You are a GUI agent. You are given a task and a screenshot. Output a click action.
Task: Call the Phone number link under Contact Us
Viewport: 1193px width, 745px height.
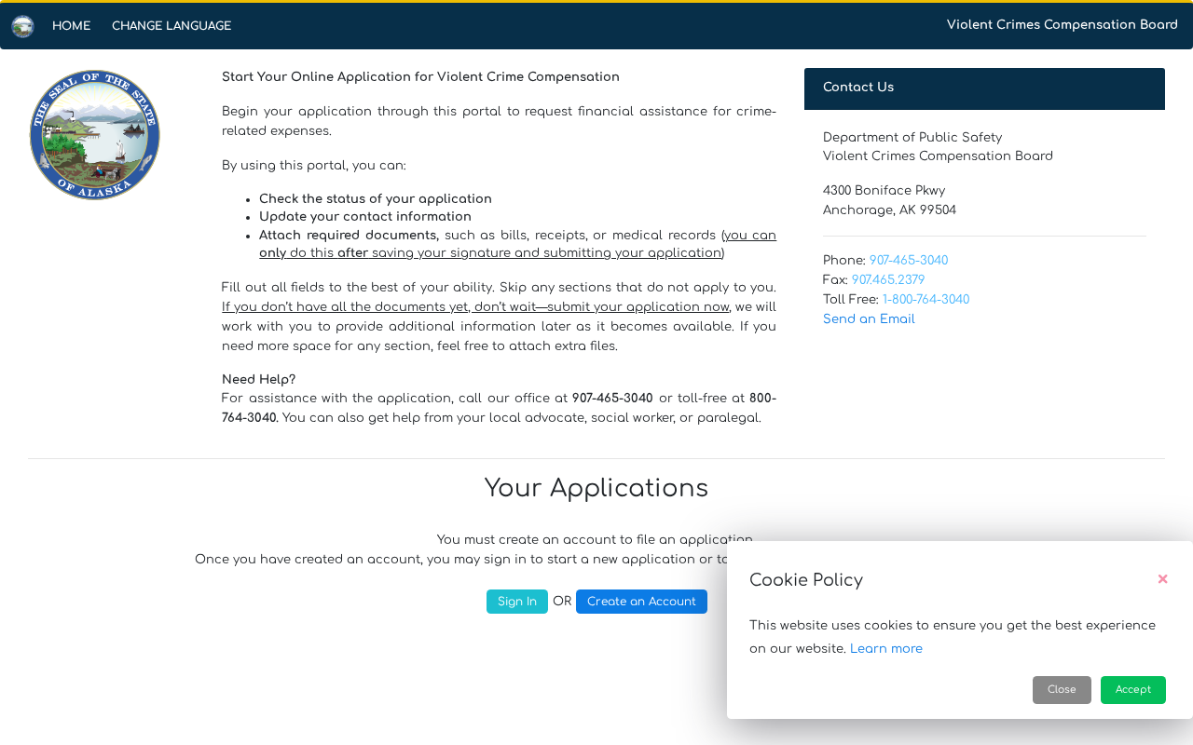[908, 261]
